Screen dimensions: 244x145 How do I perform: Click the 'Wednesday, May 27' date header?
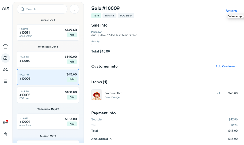48,109
